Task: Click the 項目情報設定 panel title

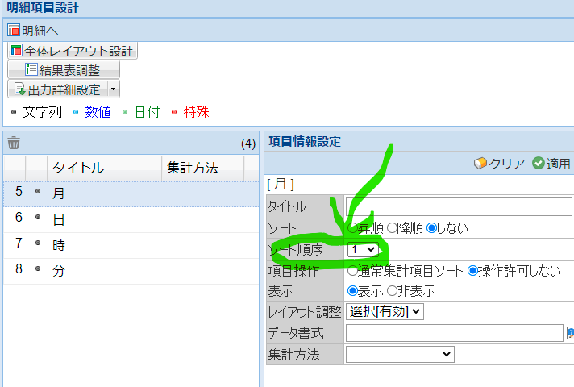Action: coord(305,142)
